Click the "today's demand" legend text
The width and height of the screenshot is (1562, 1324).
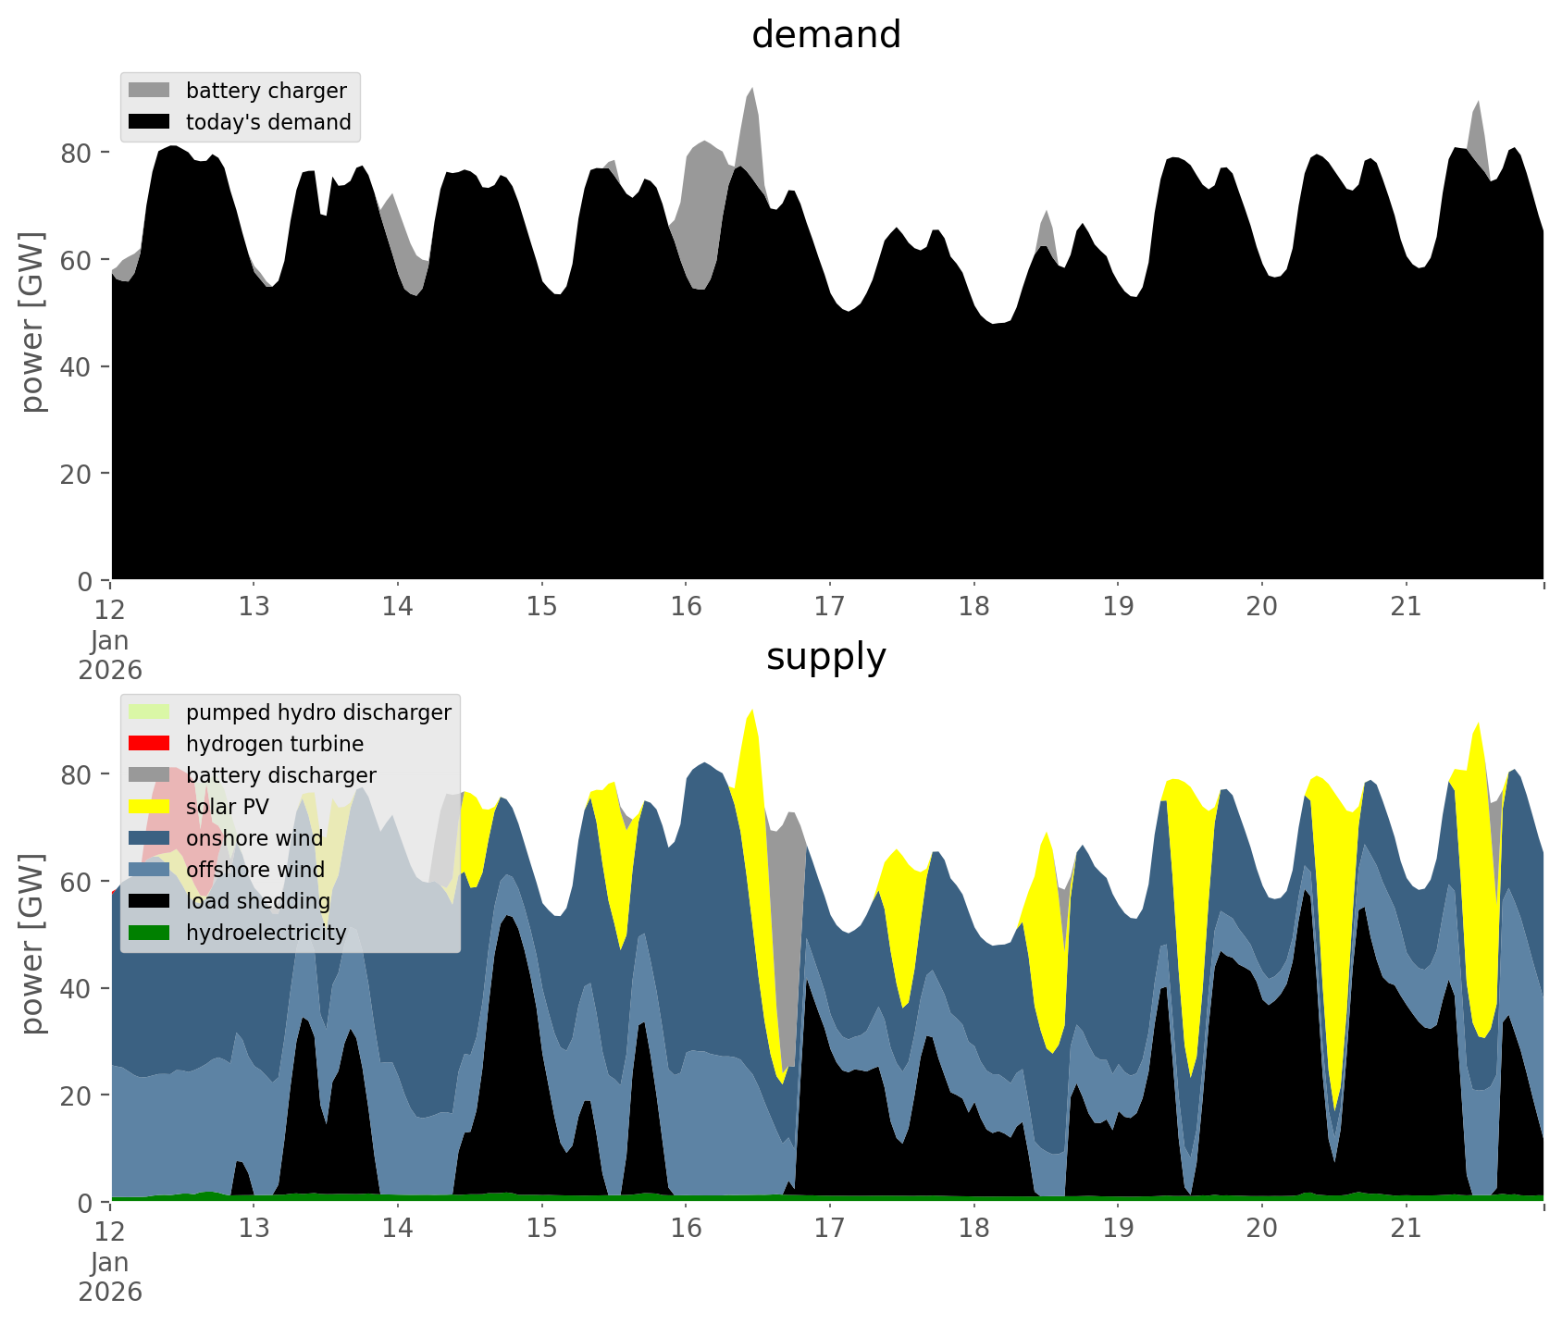(268, 122)
